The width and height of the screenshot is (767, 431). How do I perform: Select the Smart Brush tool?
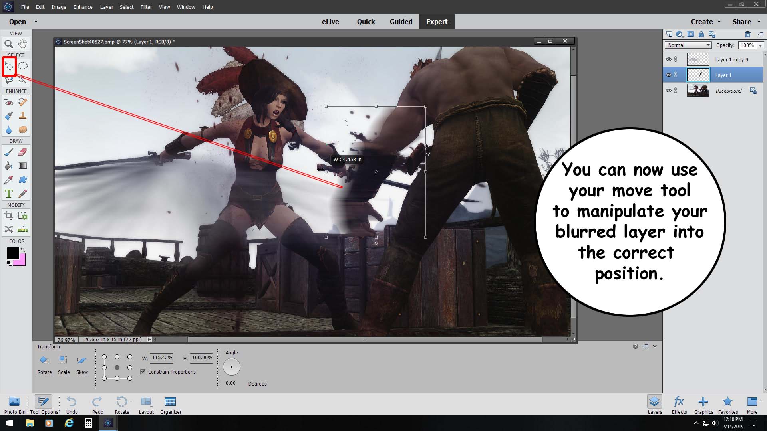8,116
